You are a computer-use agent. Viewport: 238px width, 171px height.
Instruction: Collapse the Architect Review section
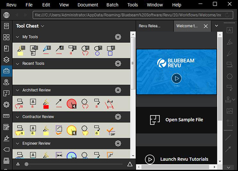17,90
